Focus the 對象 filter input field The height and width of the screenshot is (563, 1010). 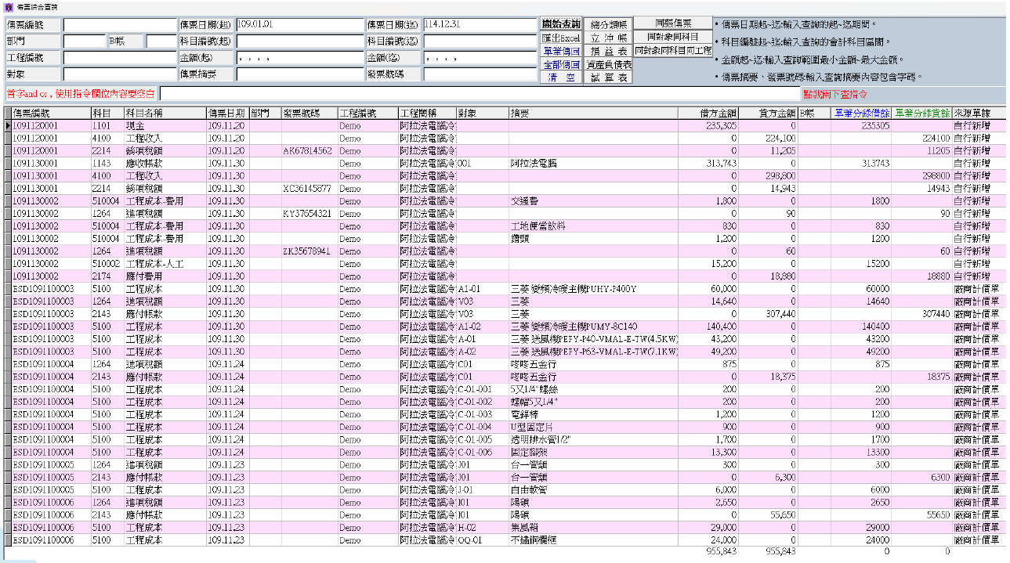coord(120,74)
